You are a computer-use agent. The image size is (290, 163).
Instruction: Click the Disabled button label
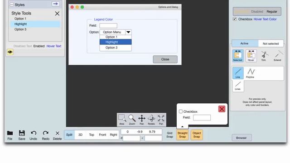tap(257, 11)
